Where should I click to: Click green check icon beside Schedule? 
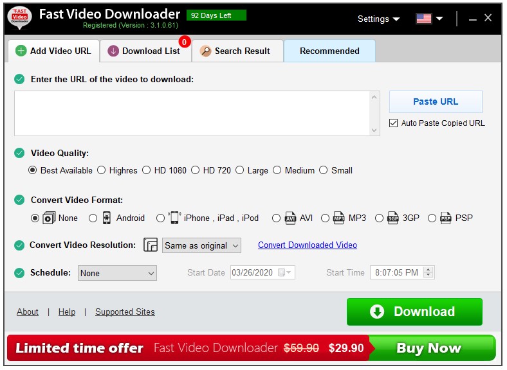pyautogui.click(x=19, y=273)
